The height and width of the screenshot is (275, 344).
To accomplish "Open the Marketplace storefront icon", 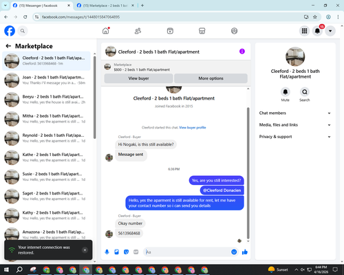I will 202,31.
